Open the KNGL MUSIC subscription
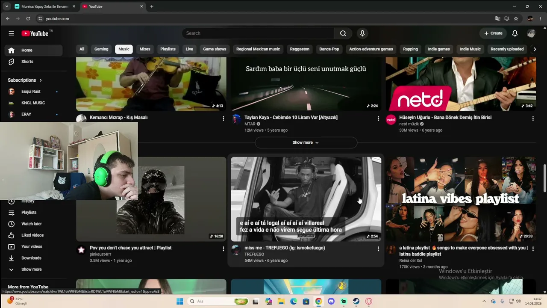This screenshot has height=308, width=547. pyautogui.click(x=33, y=103)
